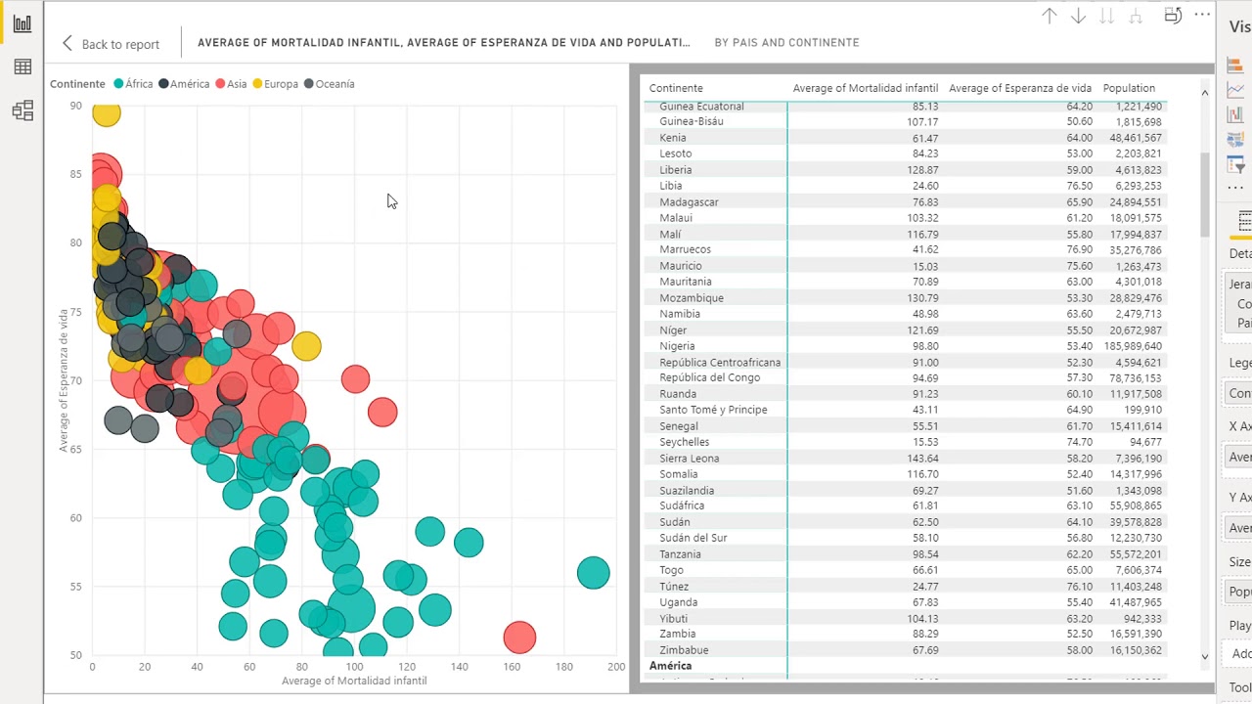Select filled map visualization icon

click(x=1234, y=140)
